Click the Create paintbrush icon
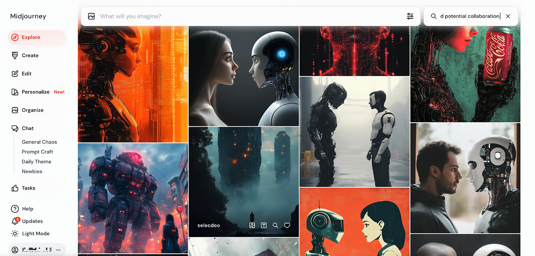535x256 pixels. 15,55
